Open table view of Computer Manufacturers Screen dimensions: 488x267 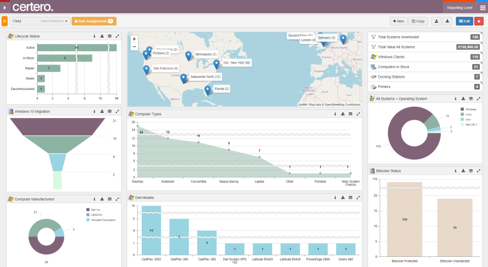(110, 199)
